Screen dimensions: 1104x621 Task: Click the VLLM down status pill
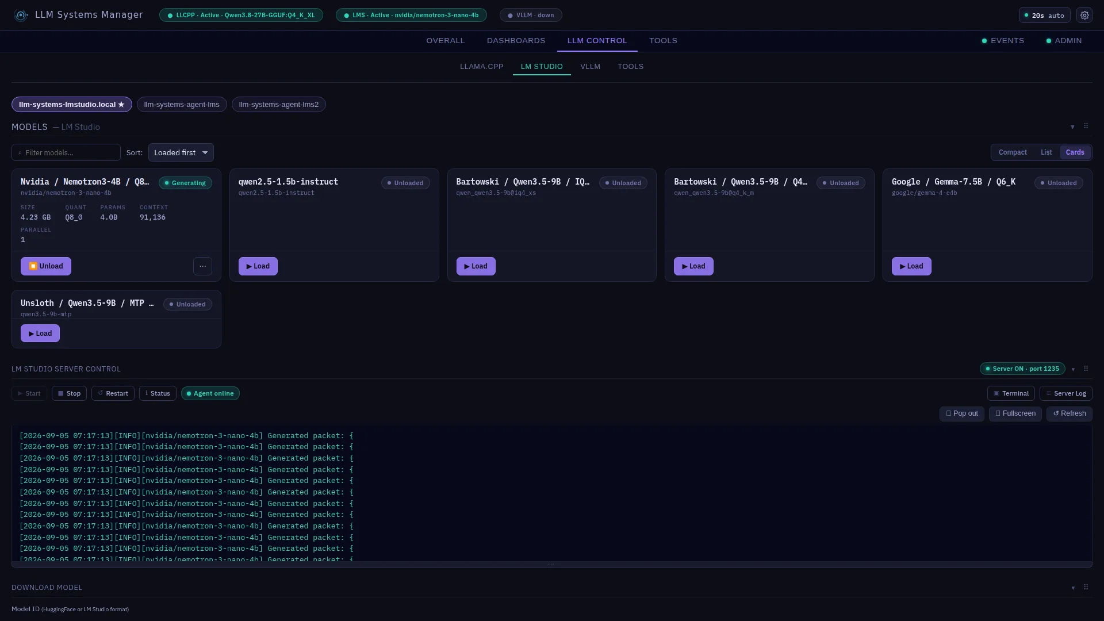pos(531,16)
